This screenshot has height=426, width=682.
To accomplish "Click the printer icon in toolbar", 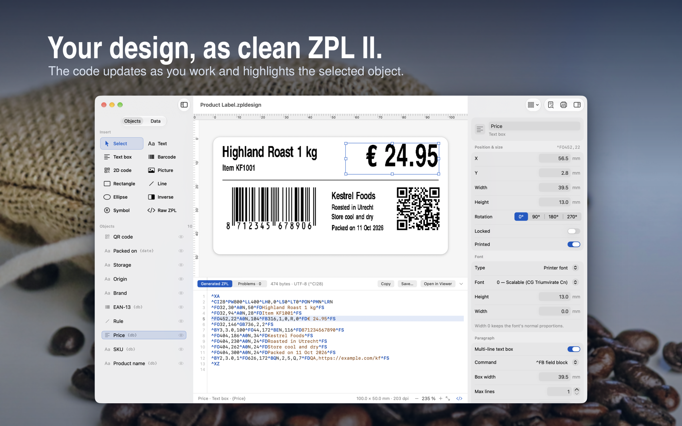I will 564,105.
